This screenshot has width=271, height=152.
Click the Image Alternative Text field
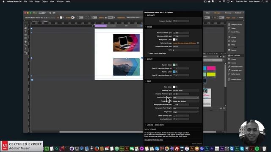[186, 46]
